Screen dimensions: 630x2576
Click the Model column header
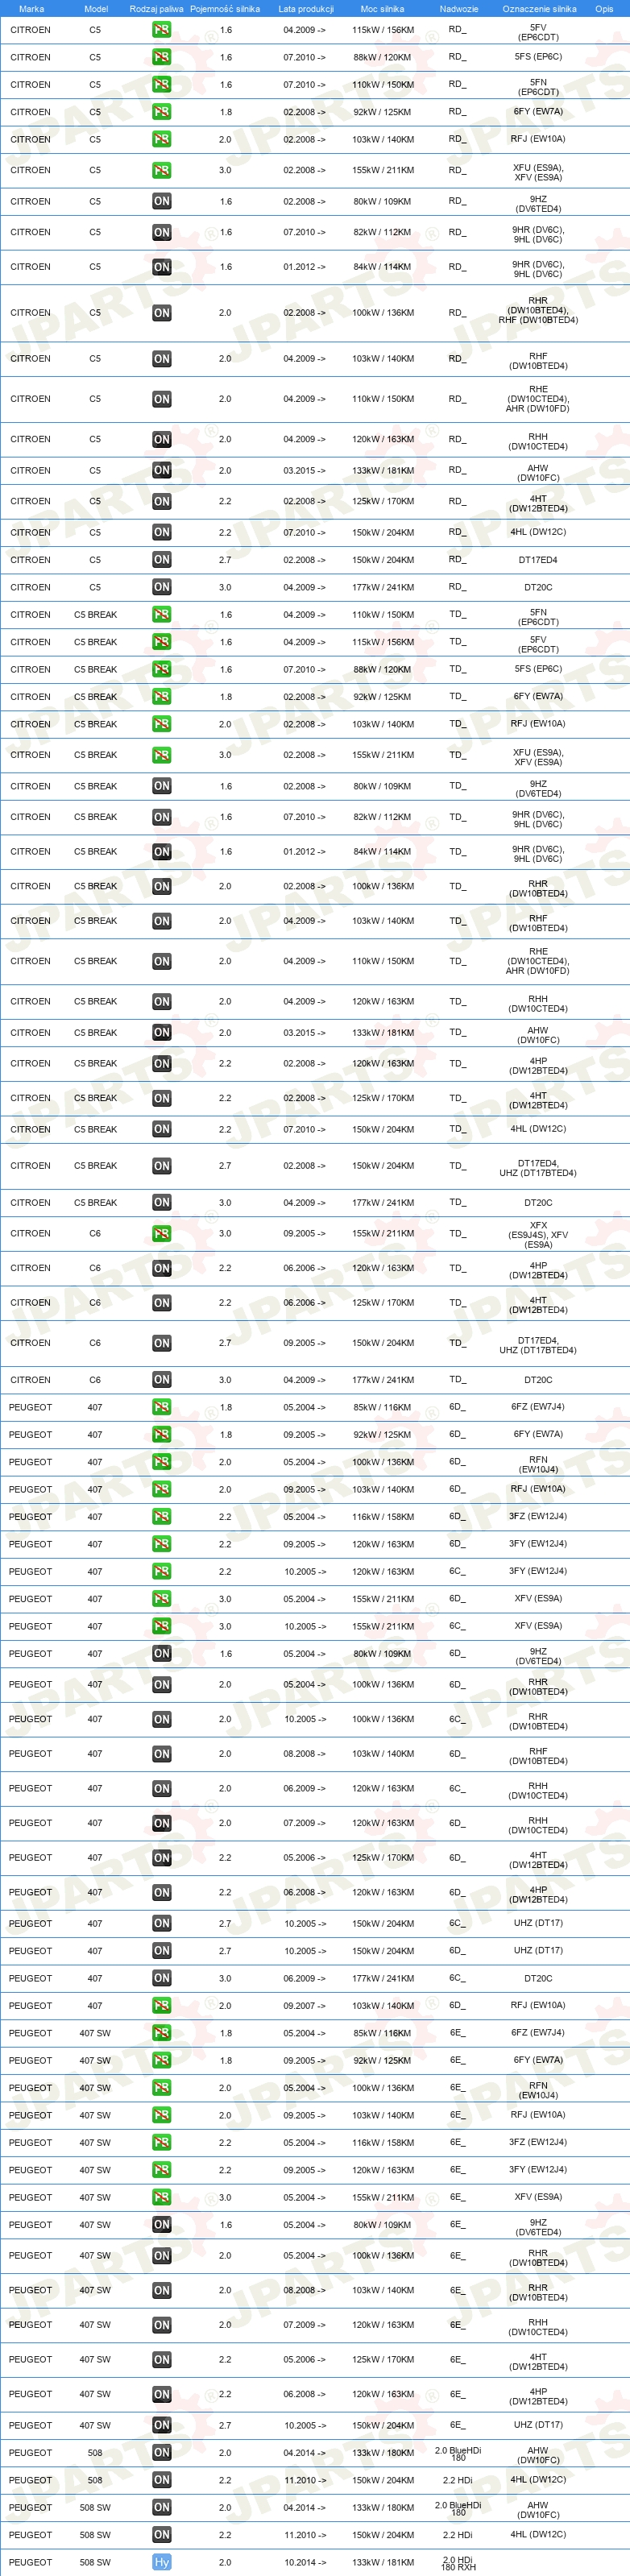click(x=95, y=9)
